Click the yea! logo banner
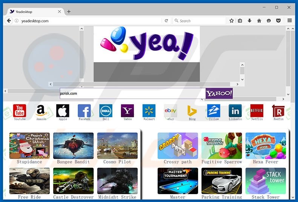The width and height of the screenshot is (298, 202). pos(146,44)
